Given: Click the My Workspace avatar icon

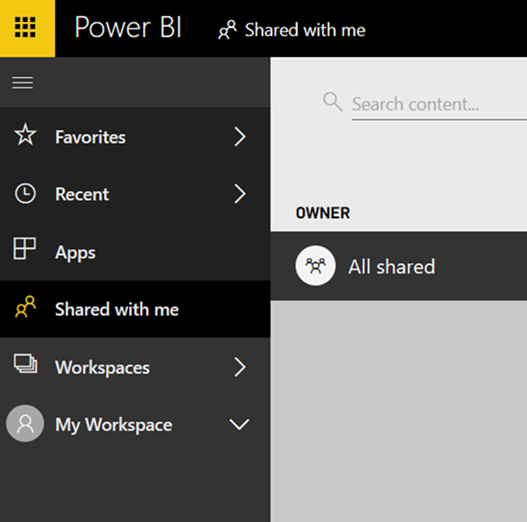Looking at the screenshot, I should click(25, 425).
